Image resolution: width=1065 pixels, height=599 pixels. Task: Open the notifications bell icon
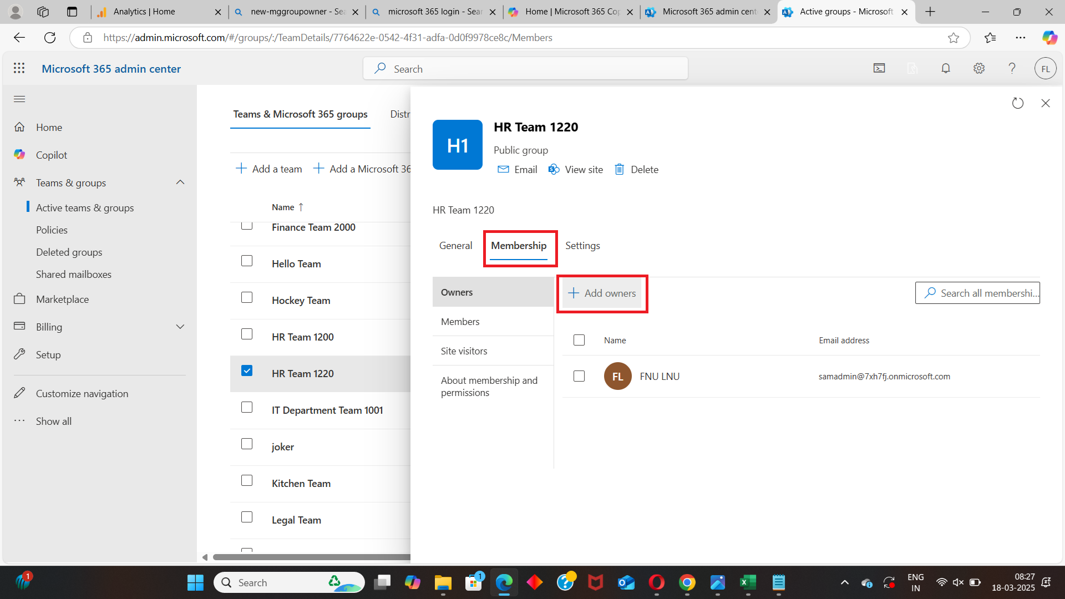click(x=946, y=68)
